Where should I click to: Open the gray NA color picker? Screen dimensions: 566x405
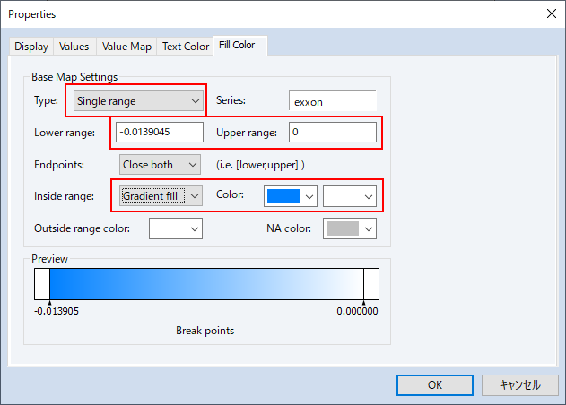tap(349, 228)
